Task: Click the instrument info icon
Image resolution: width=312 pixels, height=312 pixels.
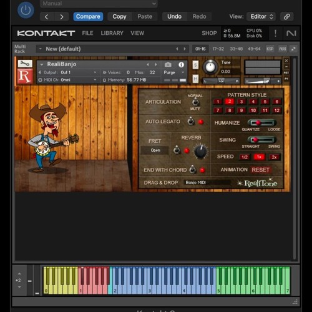Action: 181,65
